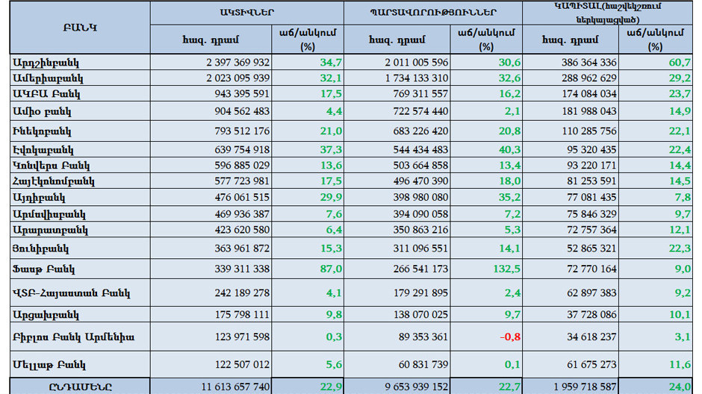Select the Ինեկոբանկ bank name cell

43,131
